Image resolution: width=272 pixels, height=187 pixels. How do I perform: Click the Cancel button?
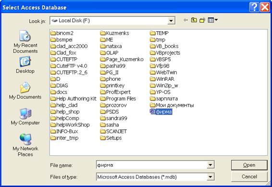(249, 176)
